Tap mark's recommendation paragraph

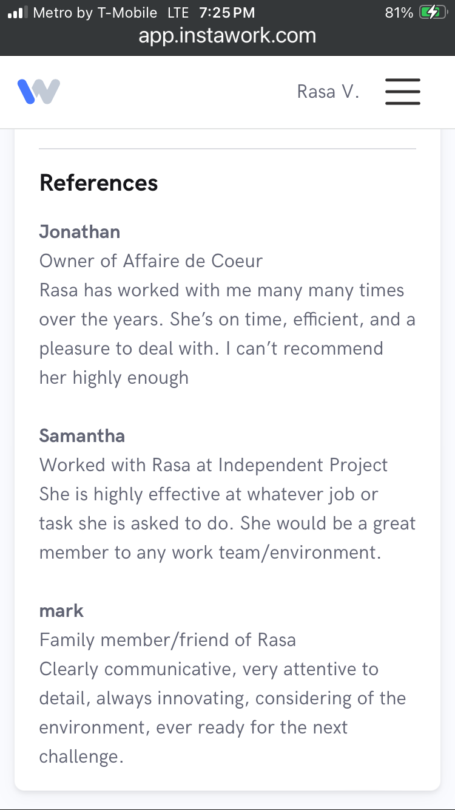(x=222, y=712)
